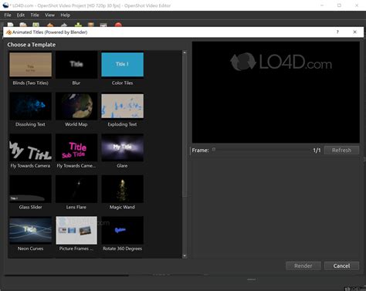Screen dimensions: 366x291
Task: Click the black title preview area
Action: click(x=276, y=93)
